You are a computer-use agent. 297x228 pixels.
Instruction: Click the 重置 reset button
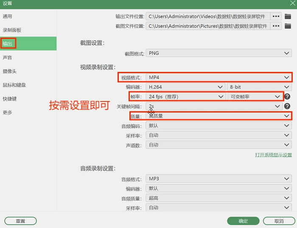20,221
